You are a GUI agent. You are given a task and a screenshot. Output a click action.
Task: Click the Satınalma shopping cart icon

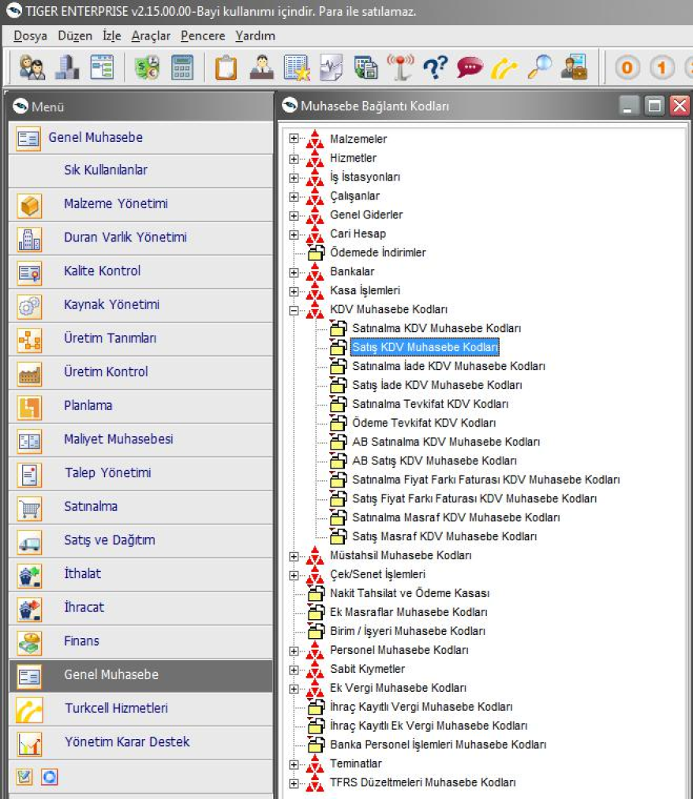pos(29,508)
